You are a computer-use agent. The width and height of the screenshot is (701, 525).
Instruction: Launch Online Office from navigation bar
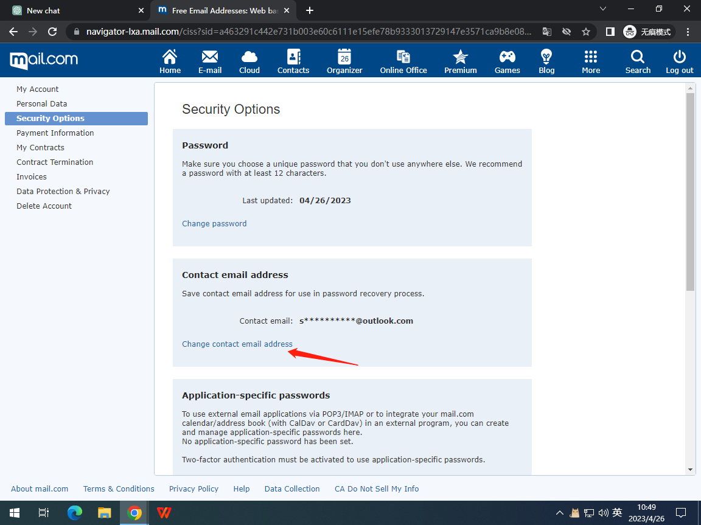(403, 61)
